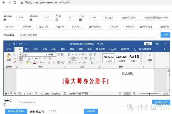Image resolution: width=172 pixels, height=114 pixels.
Task: Click the 编辑 search magnifier icon in ribbon
Action: point(149,55)
